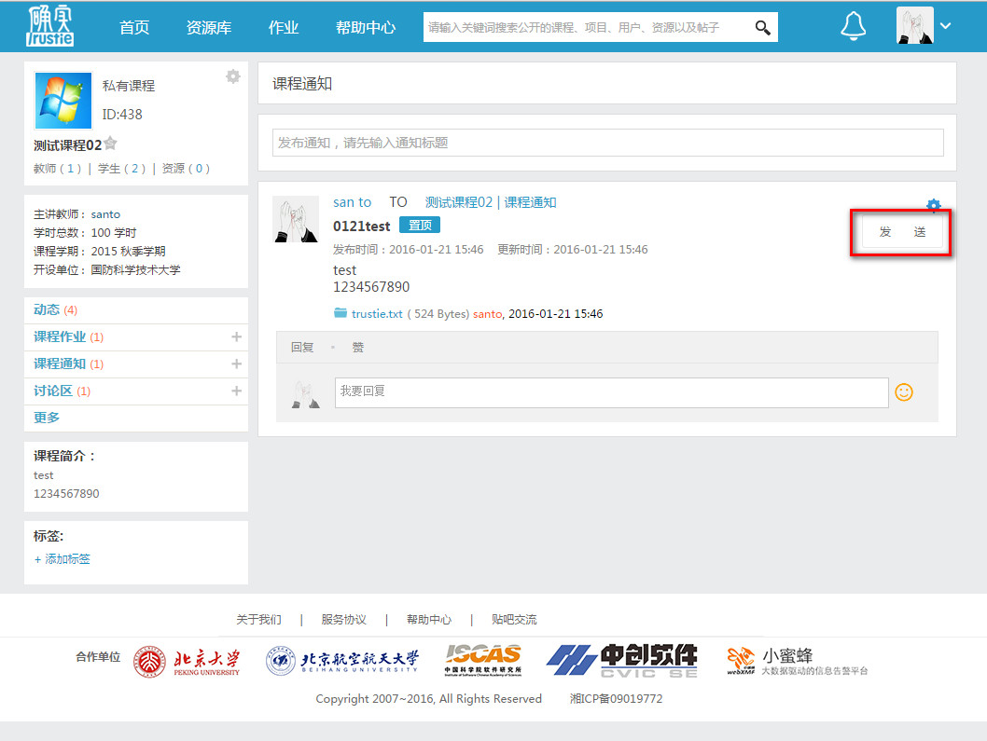Click the 回复 action
This screenshot has height=741, width=987.
coord(302,348)
